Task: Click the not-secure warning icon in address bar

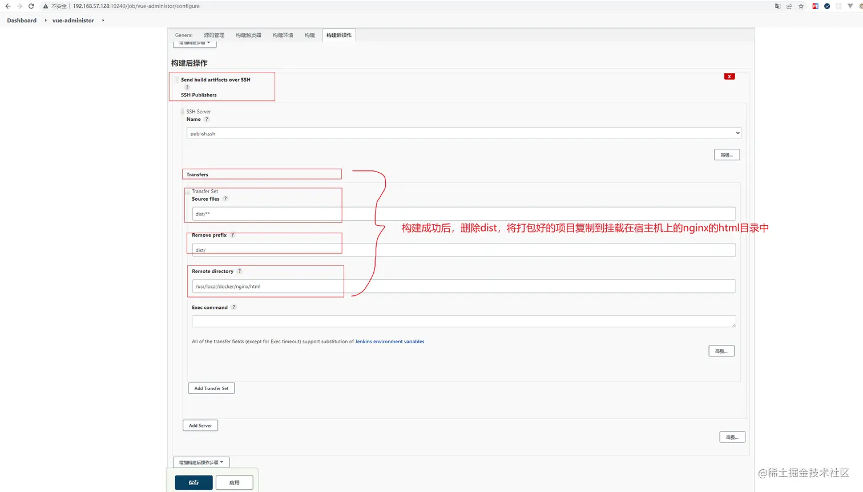Action: pyautogui.click(x=46, y=6)
